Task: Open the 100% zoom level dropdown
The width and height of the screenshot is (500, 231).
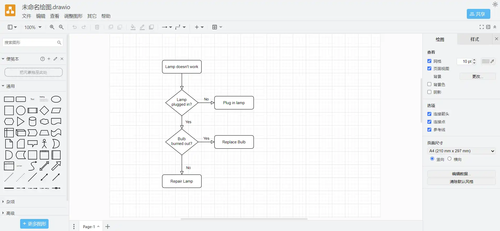Action: [x=33, y=27]
